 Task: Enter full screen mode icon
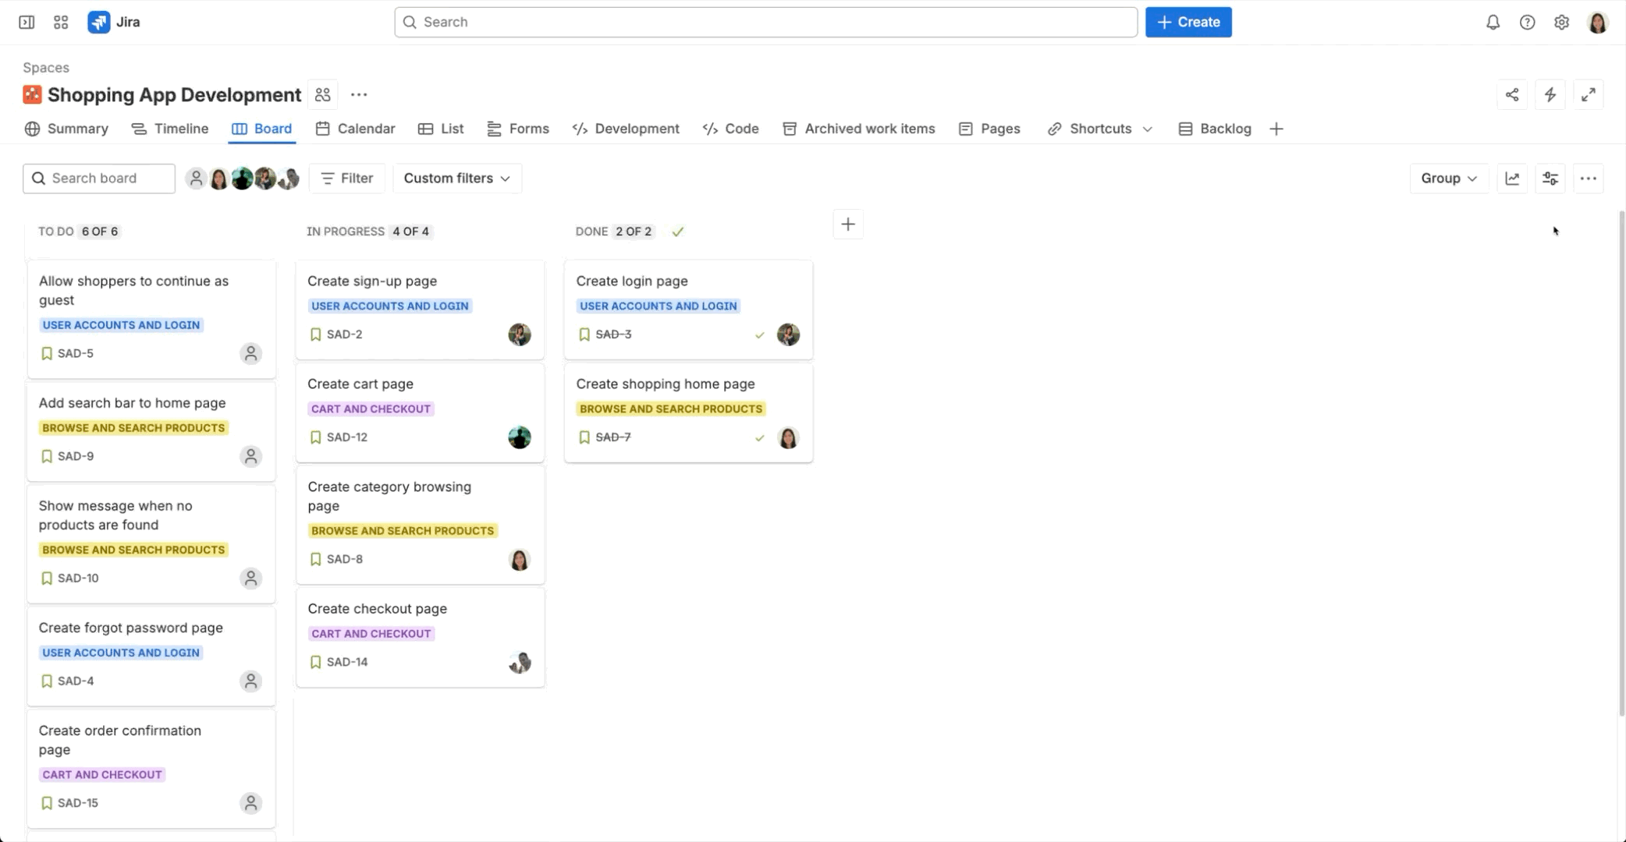[x=1589, y=94]
